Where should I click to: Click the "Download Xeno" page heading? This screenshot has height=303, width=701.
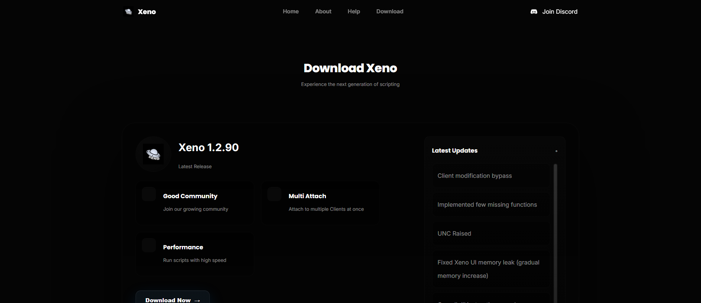coord(350,68)
